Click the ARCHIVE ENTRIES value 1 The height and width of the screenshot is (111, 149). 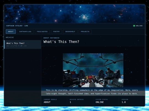point(70,102)
